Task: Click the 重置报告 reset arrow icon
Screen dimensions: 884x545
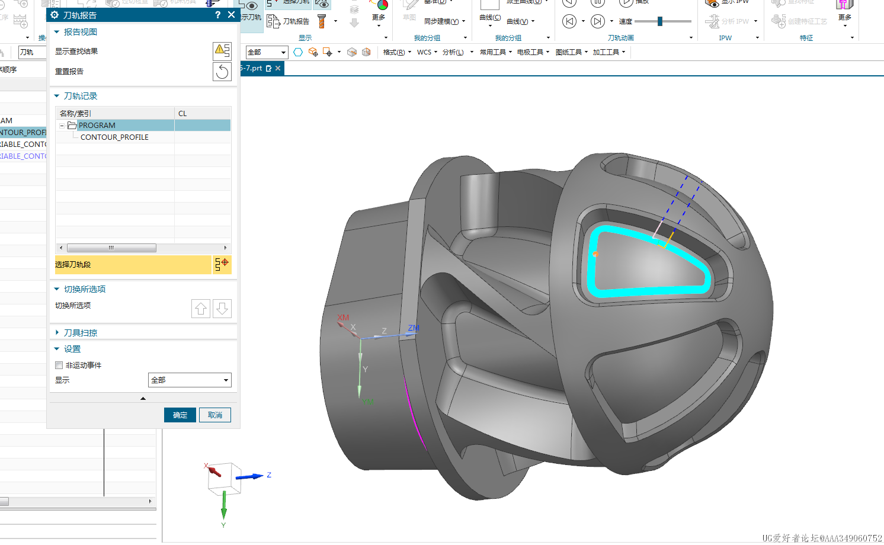Action: tap(222, 72)
